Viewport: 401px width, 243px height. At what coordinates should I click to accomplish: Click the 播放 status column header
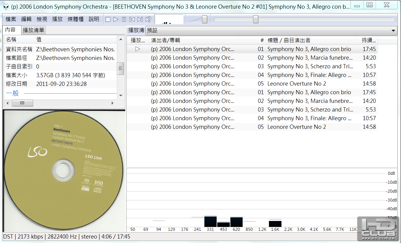click(138, 40)
